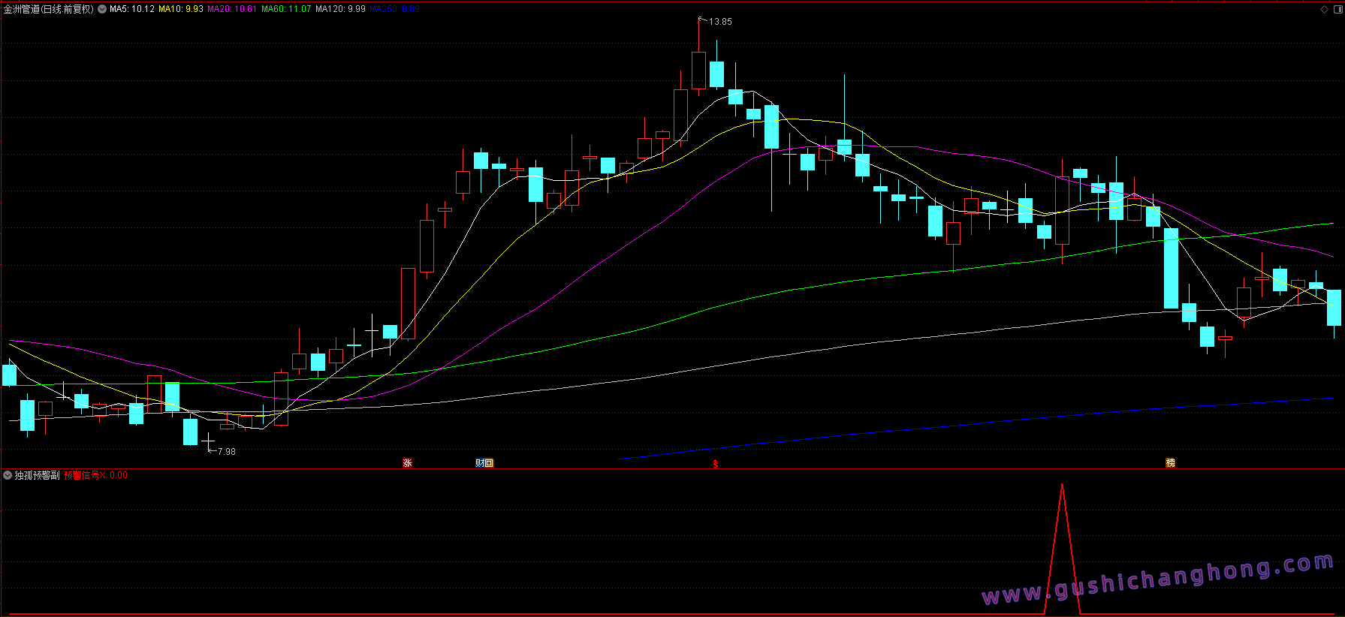Viewport: 1345px width, 617px height.
Task: Click the diamond icon at top right
Action: tap(1324, 9)
